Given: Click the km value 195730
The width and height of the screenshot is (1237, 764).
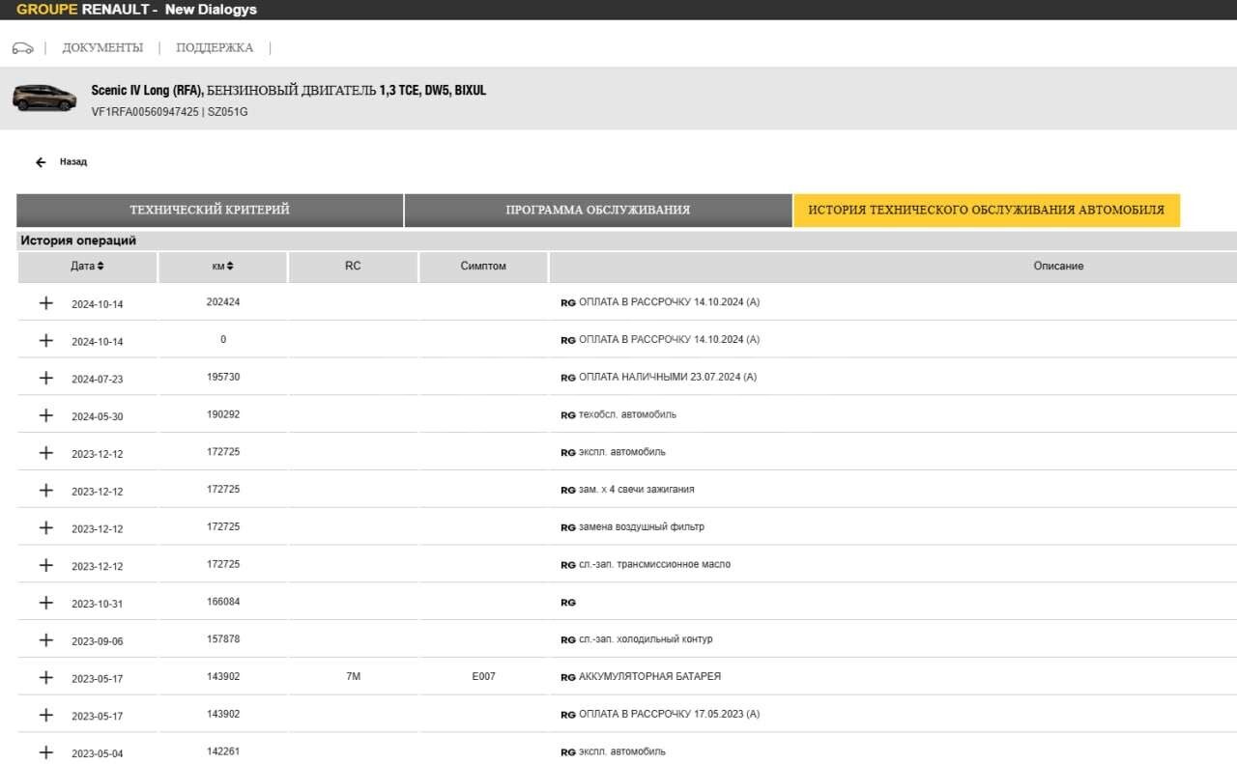Looking at the screenshot, I should [x=223, y=377].
